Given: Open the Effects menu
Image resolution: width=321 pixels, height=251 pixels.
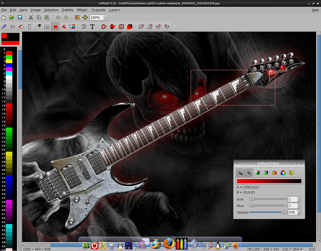Looking at the screenshot, I should pyautogui.click(x=82, y=10).
